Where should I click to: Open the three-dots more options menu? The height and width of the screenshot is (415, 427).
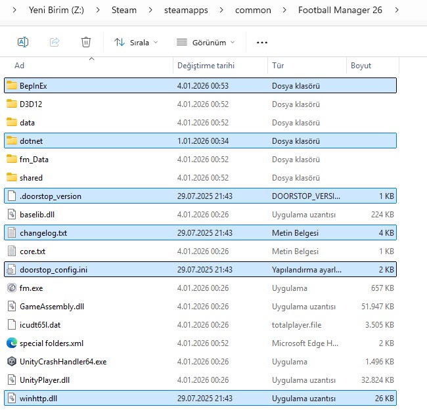pyautogui.click(x=262, y=42)
